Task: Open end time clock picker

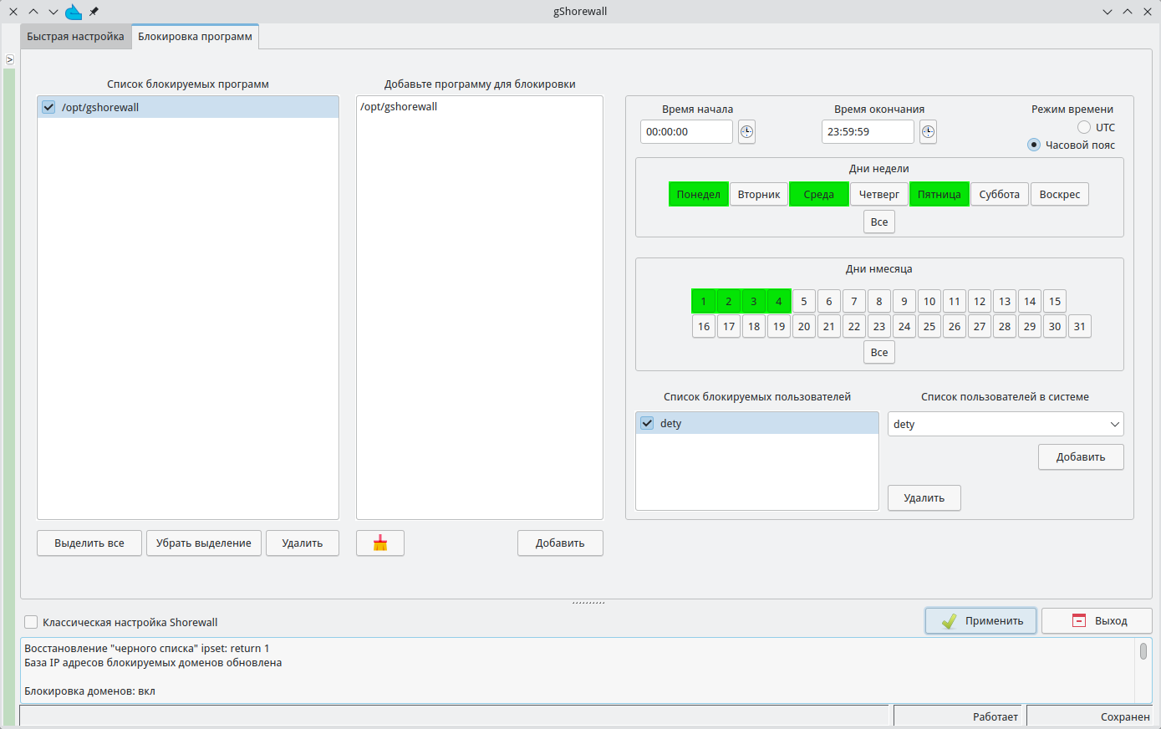Action: tap(929, 132)
